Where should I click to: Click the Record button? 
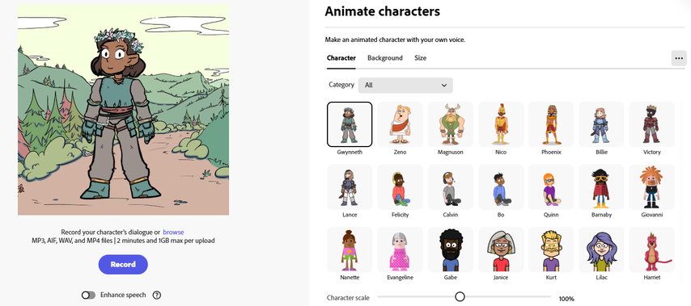(123, 264)
